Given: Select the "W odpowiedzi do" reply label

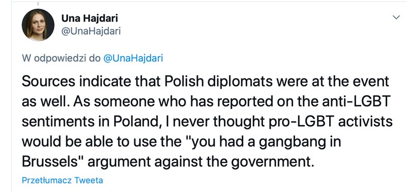Looking at the screenshot, I should click(61, 58).
